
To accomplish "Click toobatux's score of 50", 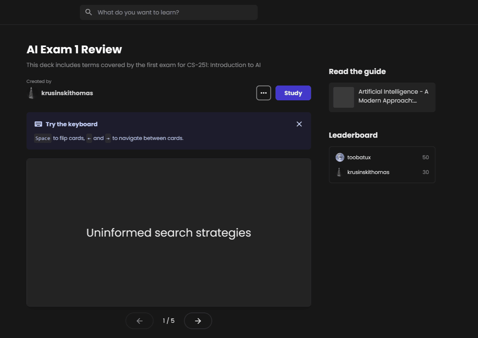I will [x=425, y=157].
